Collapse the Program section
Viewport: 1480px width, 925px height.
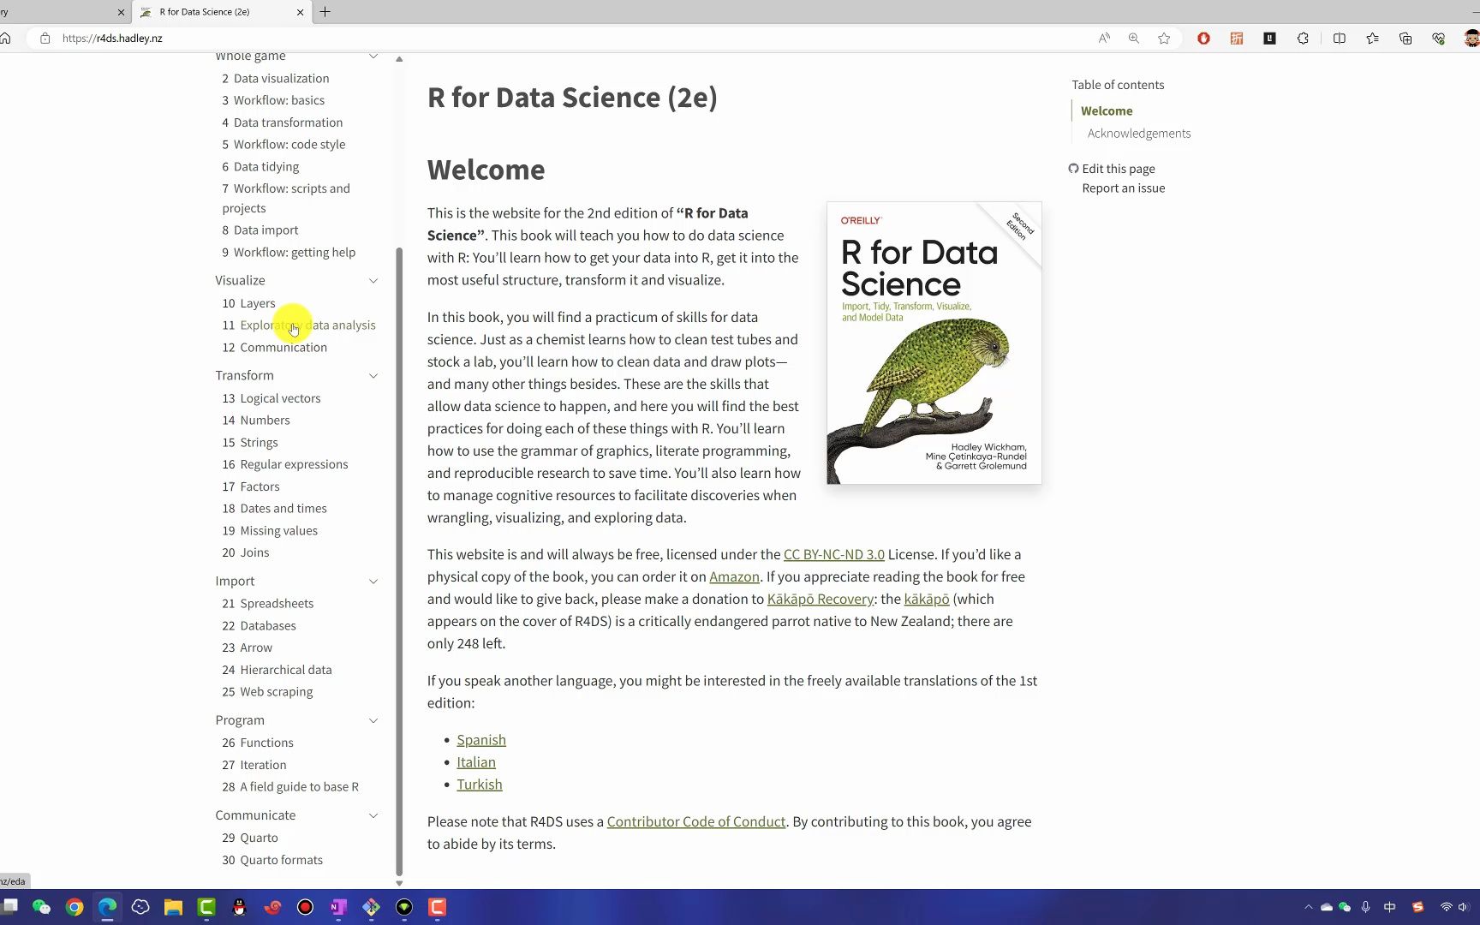[373, 721]
